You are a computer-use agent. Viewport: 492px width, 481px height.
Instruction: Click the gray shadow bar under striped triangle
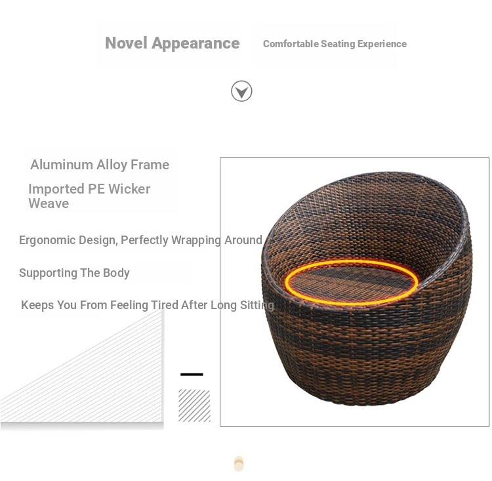click(x=82, y=426)
